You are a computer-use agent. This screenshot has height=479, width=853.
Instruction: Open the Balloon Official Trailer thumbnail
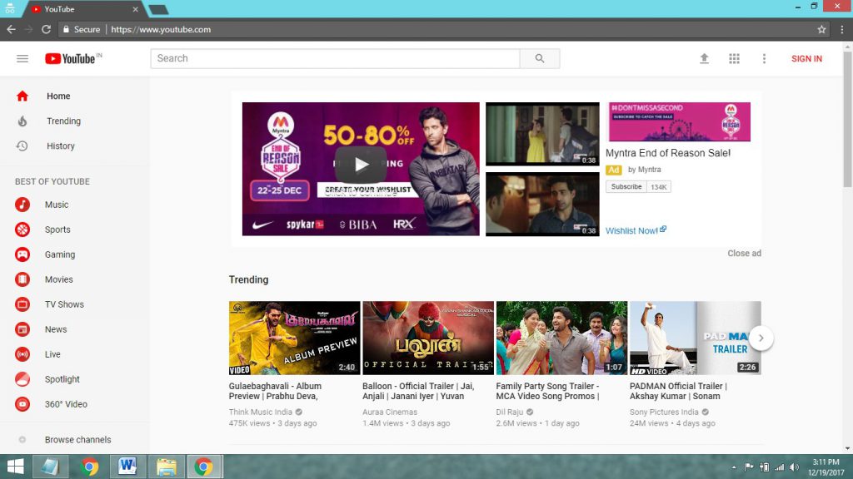[428, 338]
